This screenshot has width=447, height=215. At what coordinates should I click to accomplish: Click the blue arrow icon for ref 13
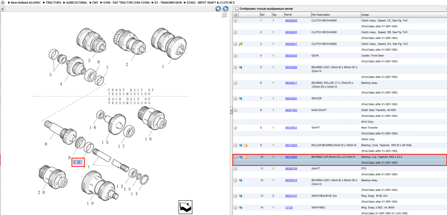coord(240,196)
